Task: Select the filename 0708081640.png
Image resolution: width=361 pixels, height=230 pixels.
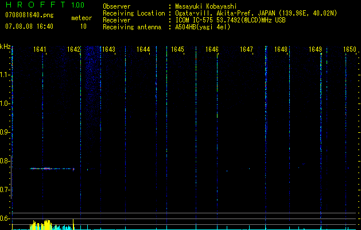Action: tap(29, 15)
